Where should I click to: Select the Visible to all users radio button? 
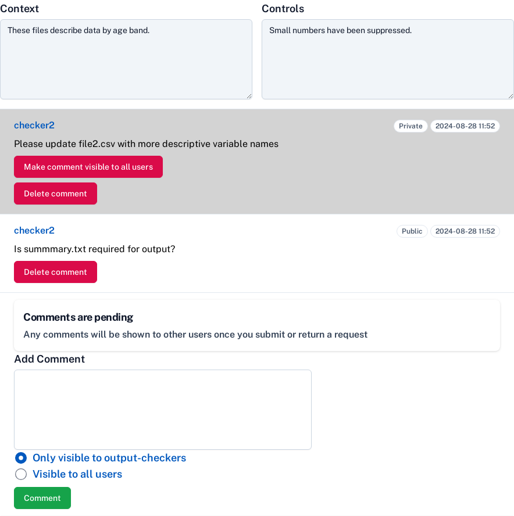[x=21, y=474]
